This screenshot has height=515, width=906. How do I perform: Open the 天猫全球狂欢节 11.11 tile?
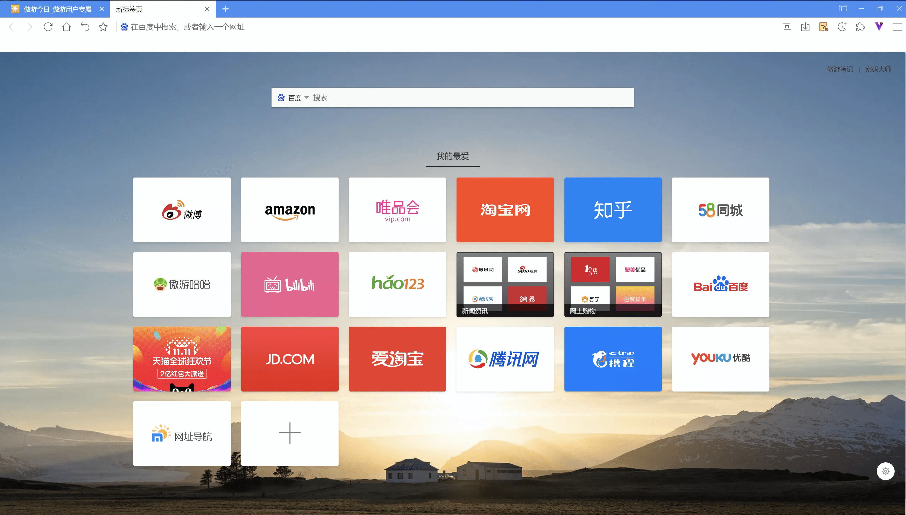182,359
